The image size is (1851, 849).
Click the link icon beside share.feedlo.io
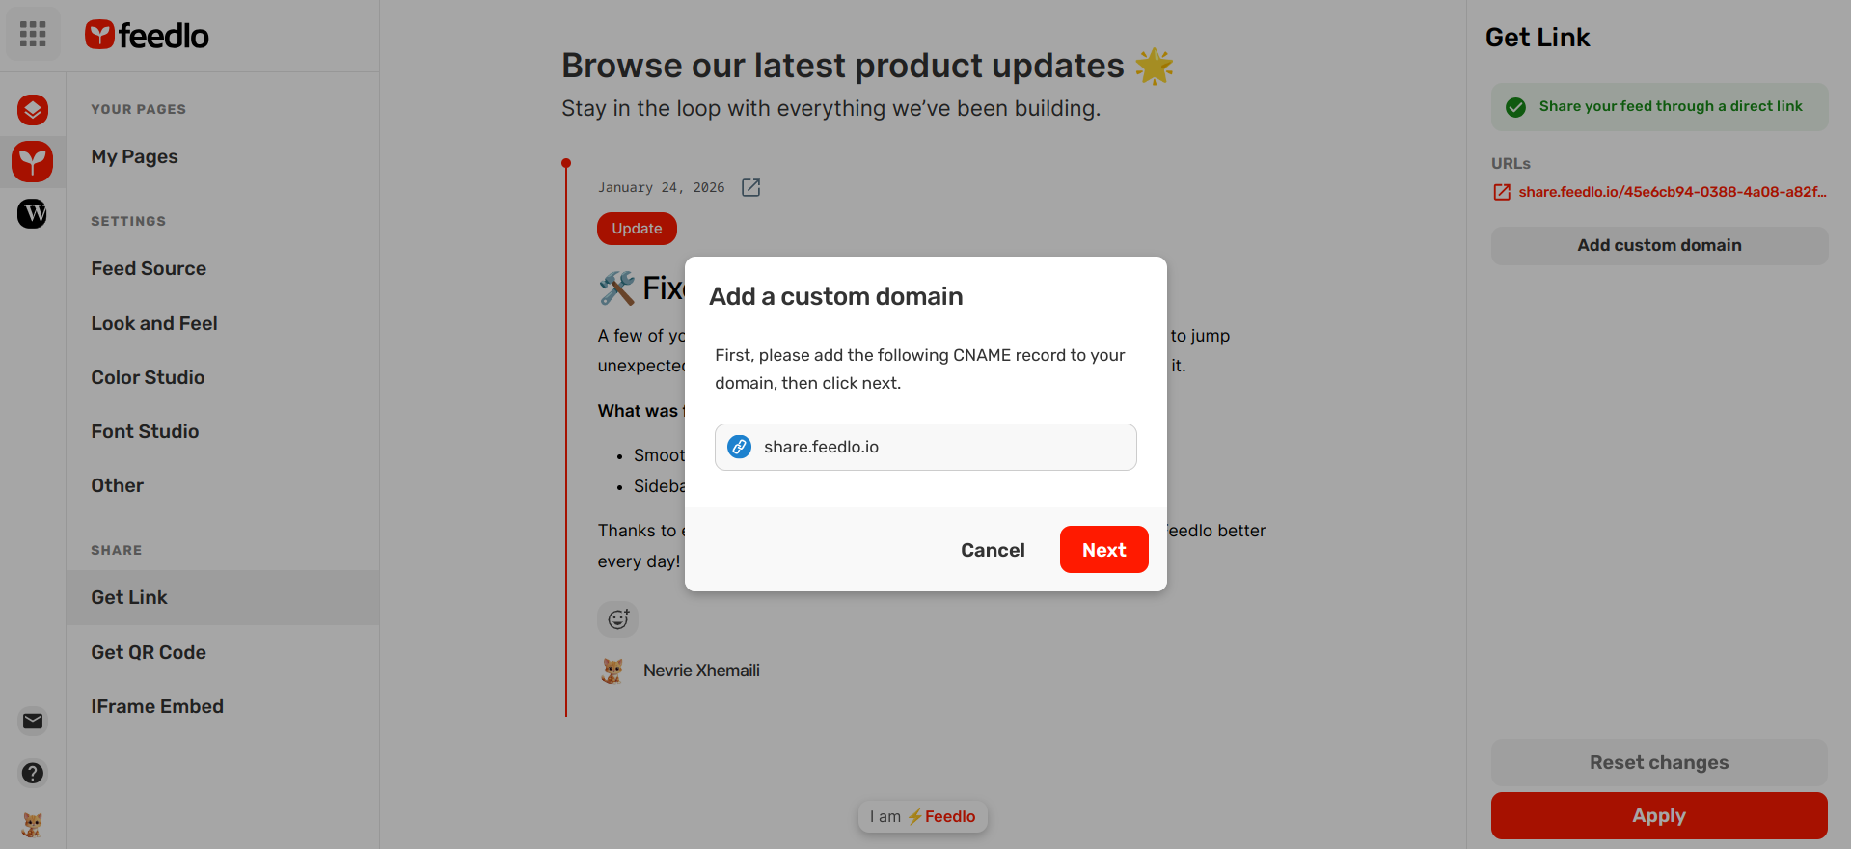740,447
